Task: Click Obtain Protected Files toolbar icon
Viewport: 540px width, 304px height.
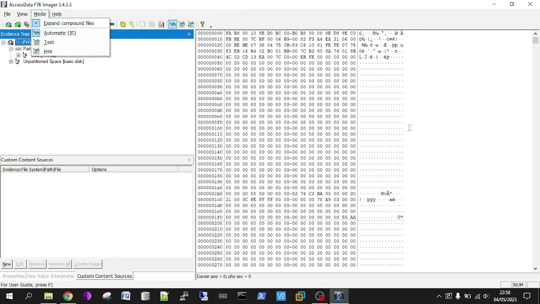Action: 123,24
